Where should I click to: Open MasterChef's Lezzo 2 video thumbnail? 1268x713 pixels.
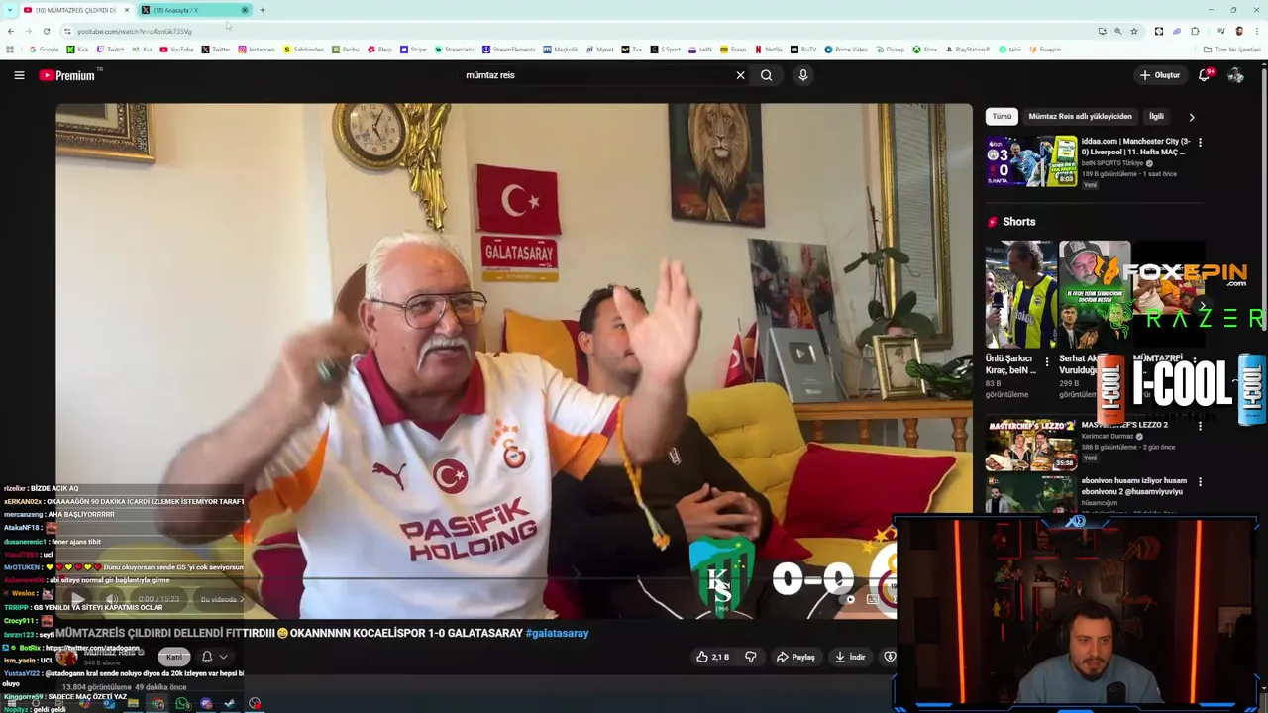coord(1031,446)
